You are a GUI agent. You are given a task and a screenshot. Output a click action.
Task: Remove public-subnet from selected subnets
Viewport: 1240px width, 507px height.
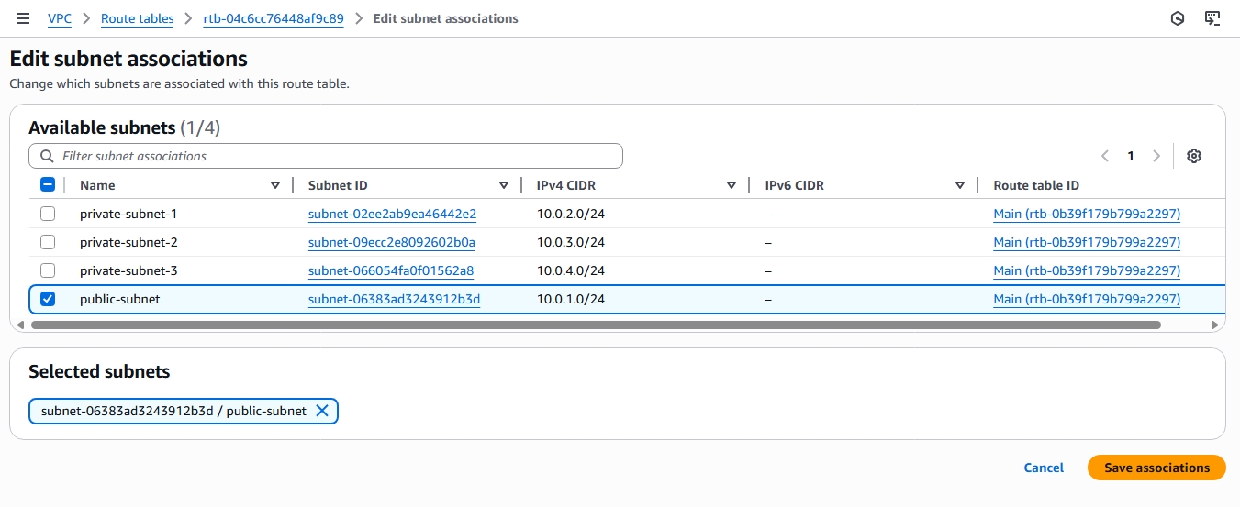pyautogui.click(x=322, y=411)
